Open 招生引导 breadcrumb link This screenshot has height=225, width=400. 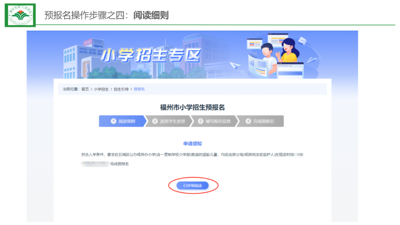coord(121,89)
